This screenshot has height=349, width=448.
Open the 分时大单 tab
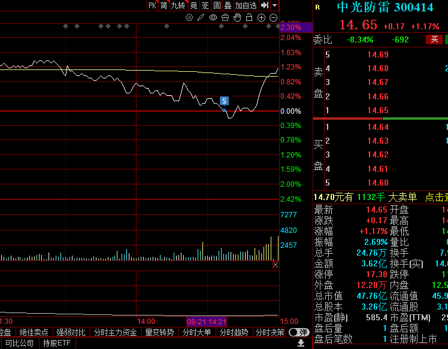(x=196, y=332)
